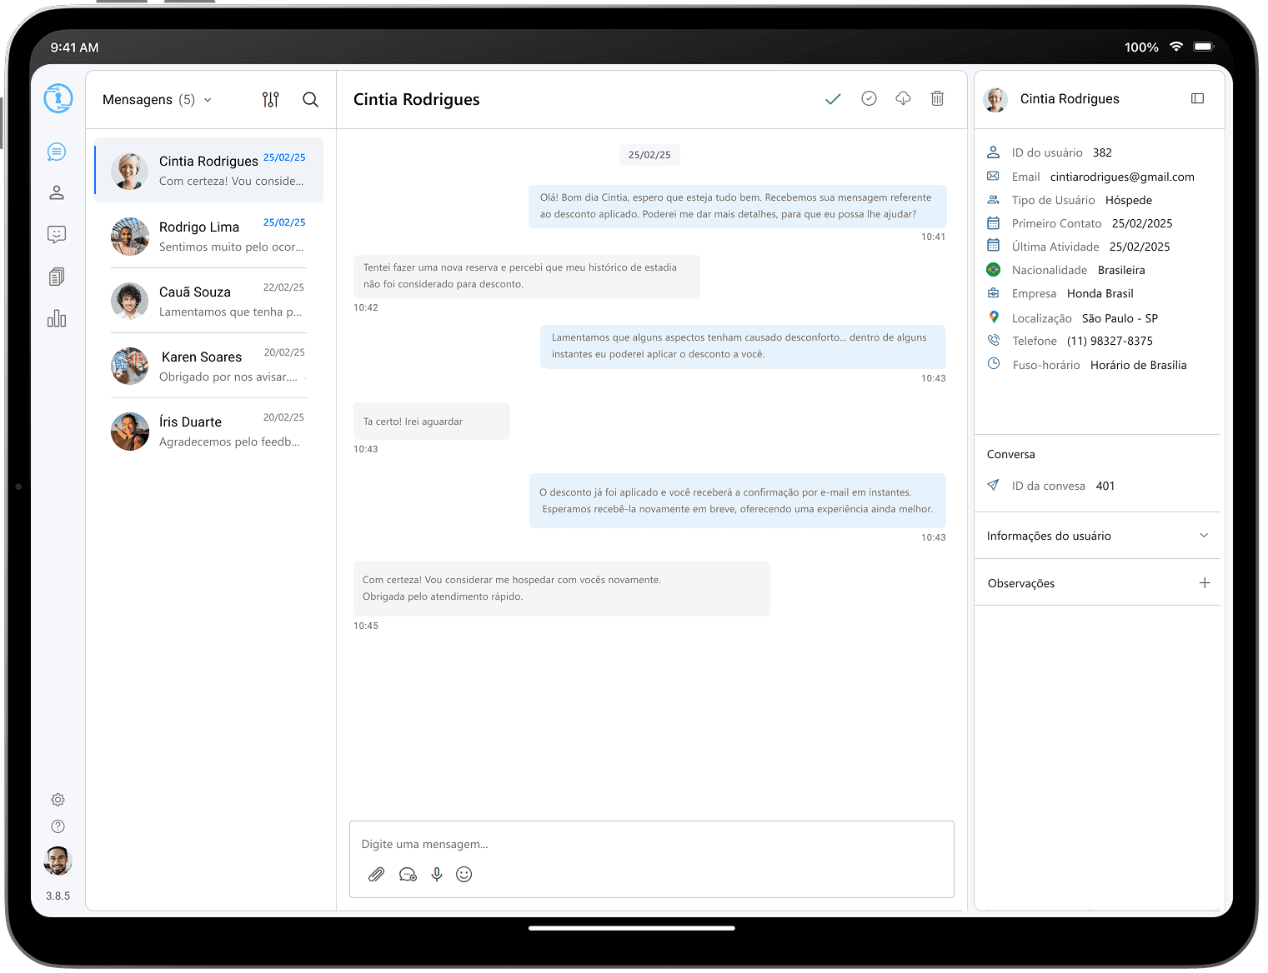1268x973 pixels.
Task: Open Rodrigo Lima conversation
Action: [x=208, y=236]
